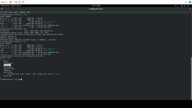Image resolution: width=192 pixels, height=108 pixels.
Task: Click 'cat /etc/logrotate.d/test' command line
Action: tap(22, 56)
